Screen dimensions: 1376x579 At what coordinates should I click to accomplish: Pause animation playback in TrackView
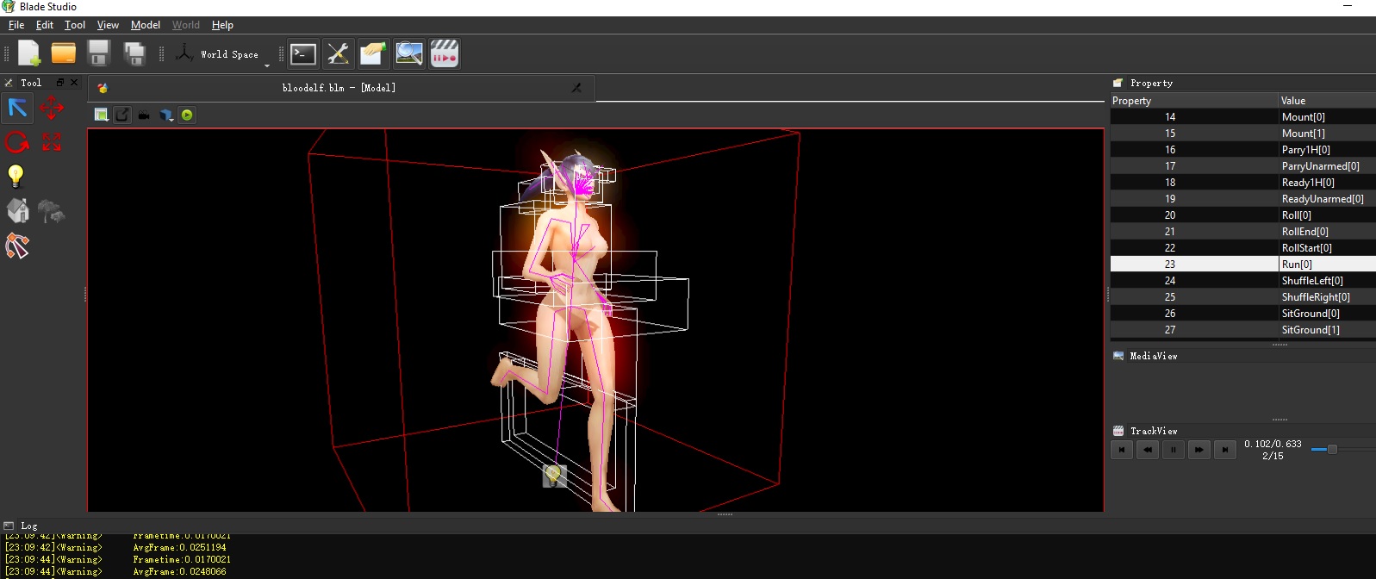[x=1174, y=449]
